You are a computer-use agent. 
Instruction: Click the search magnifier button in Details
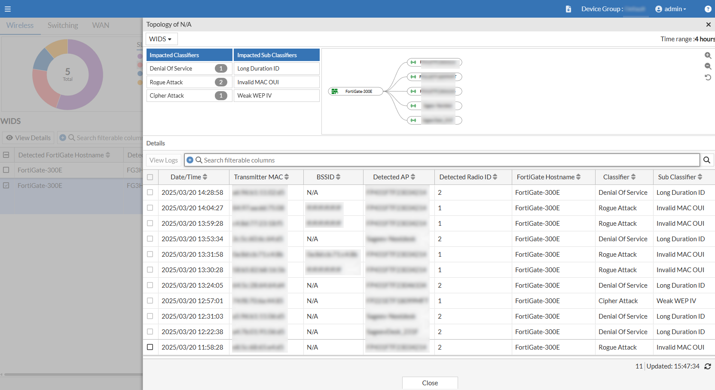pyautogui.click(x=707, y=160)
